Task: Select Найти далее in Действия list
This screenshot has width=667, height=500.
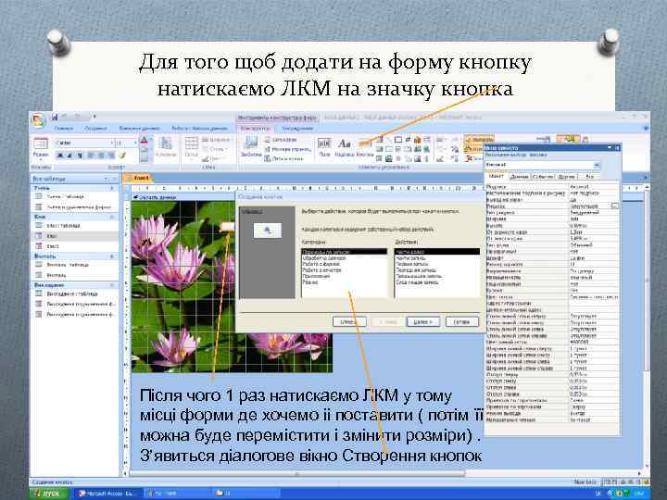Action: [437, 252]
